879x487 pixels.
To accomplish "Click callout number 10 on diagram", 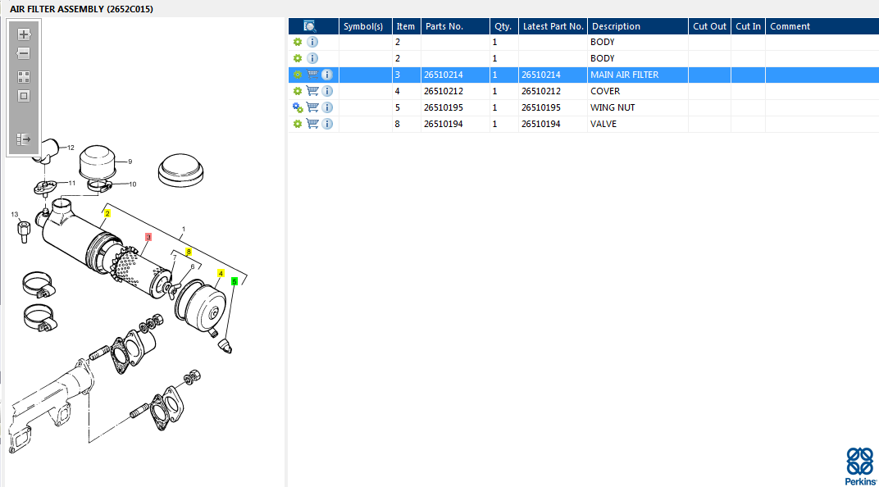I will tap(132, 184).
